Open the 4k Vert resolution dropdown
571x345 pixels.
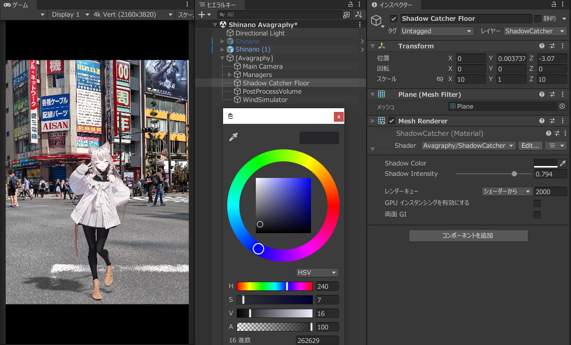[133, 15]
